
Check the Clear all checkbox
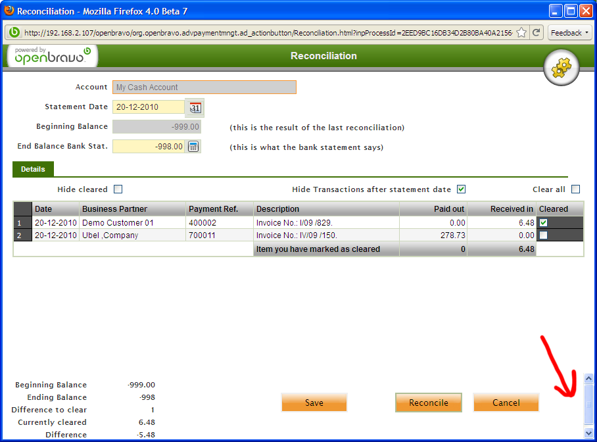pos(575,189)
